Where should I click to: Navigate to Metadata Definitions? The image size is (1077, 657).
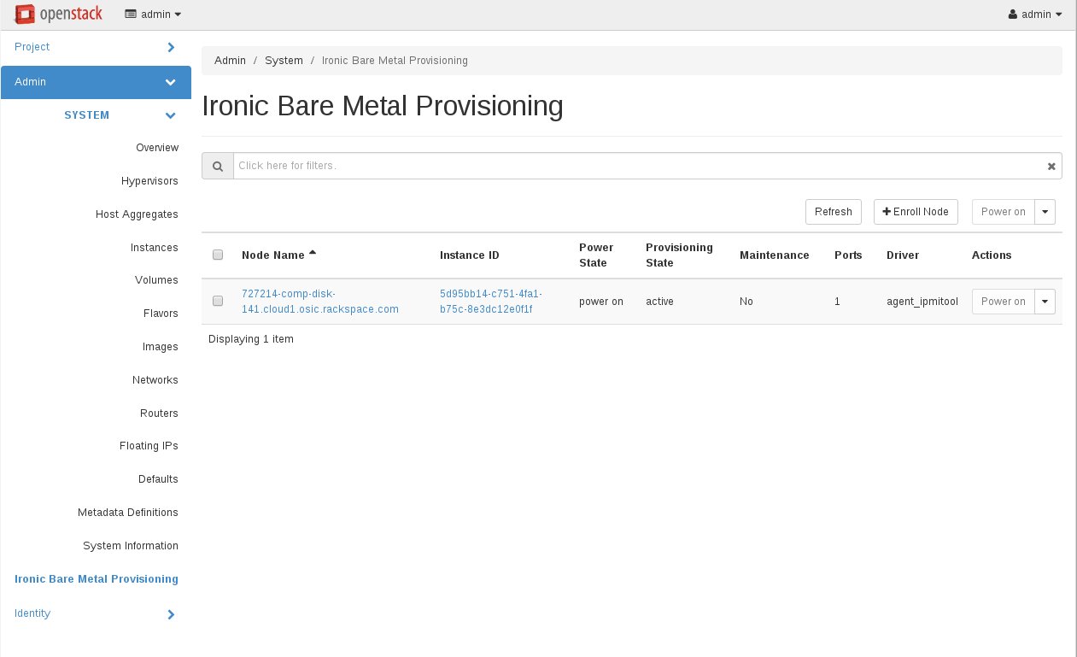[x=127, y=513]
